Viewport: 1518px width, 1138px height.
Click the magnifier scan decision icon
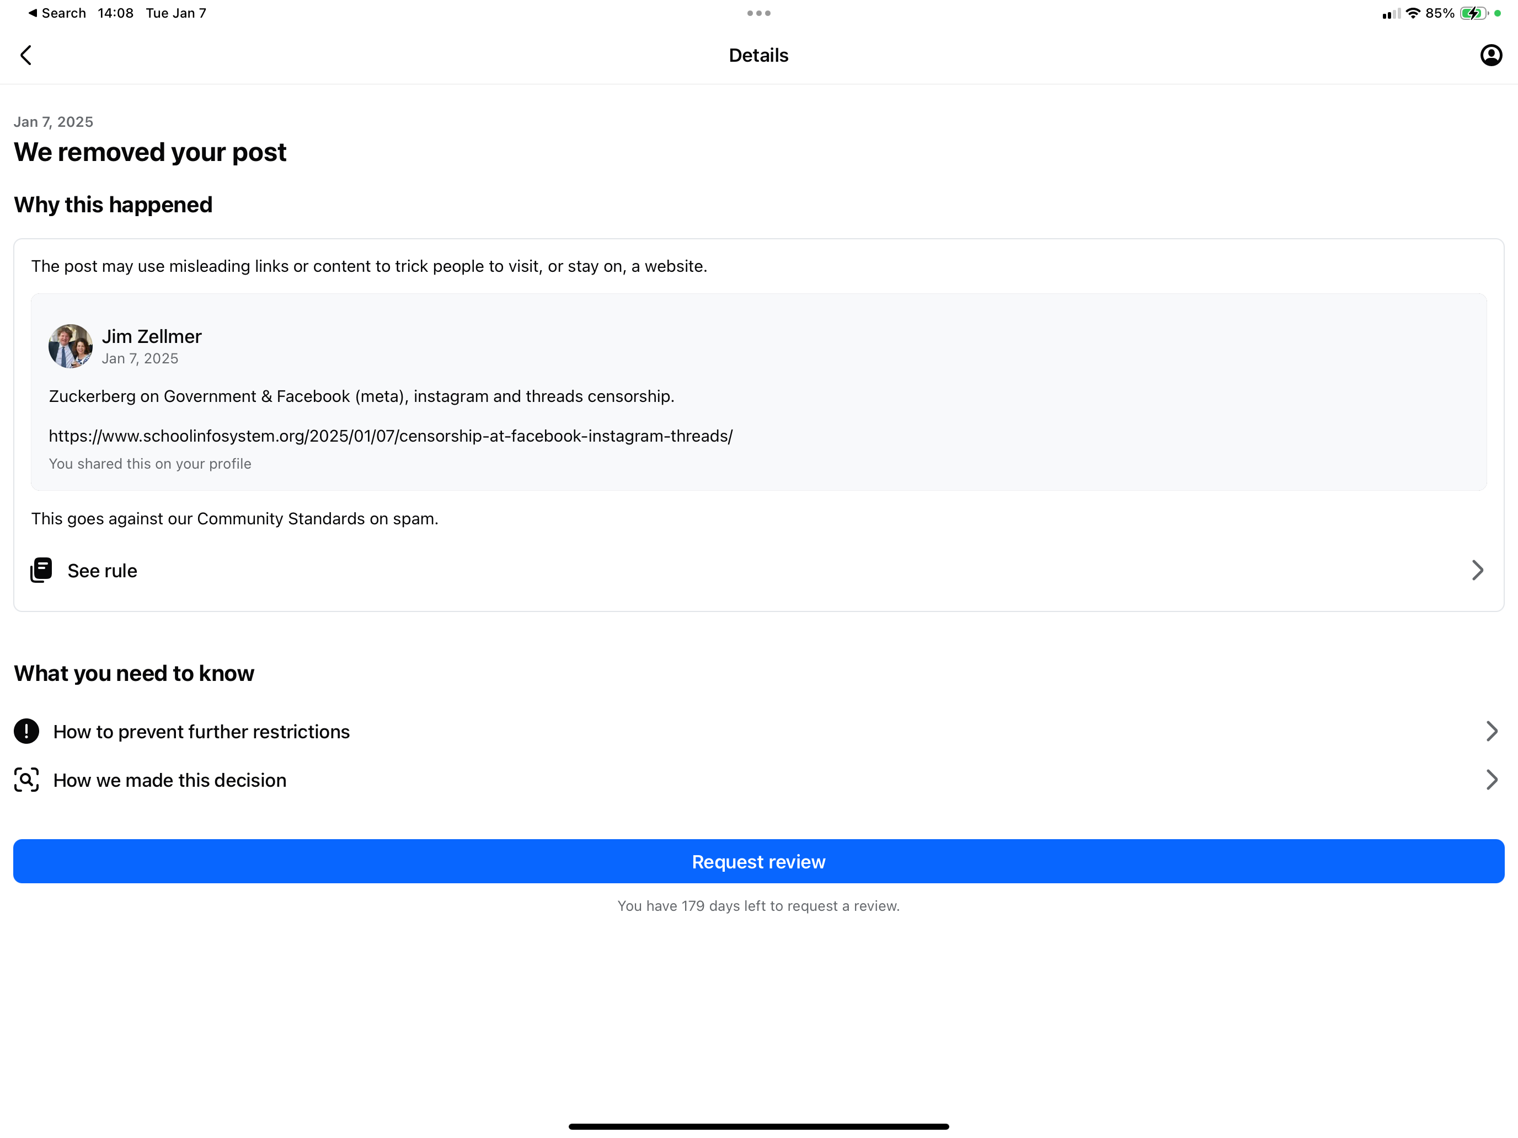(27, 780)
